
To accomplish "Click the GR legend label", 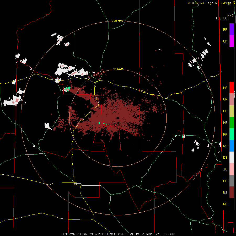I will pos(225,99).
